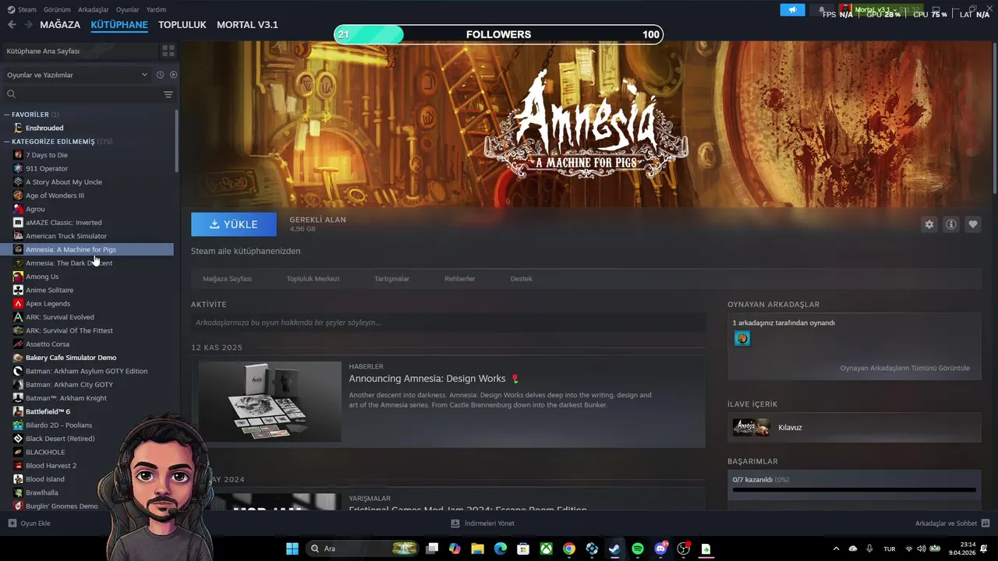Open the MORTAL V3.1 profile tab
This screenshot has height=561, width=998.
click(x=247, y=25)
